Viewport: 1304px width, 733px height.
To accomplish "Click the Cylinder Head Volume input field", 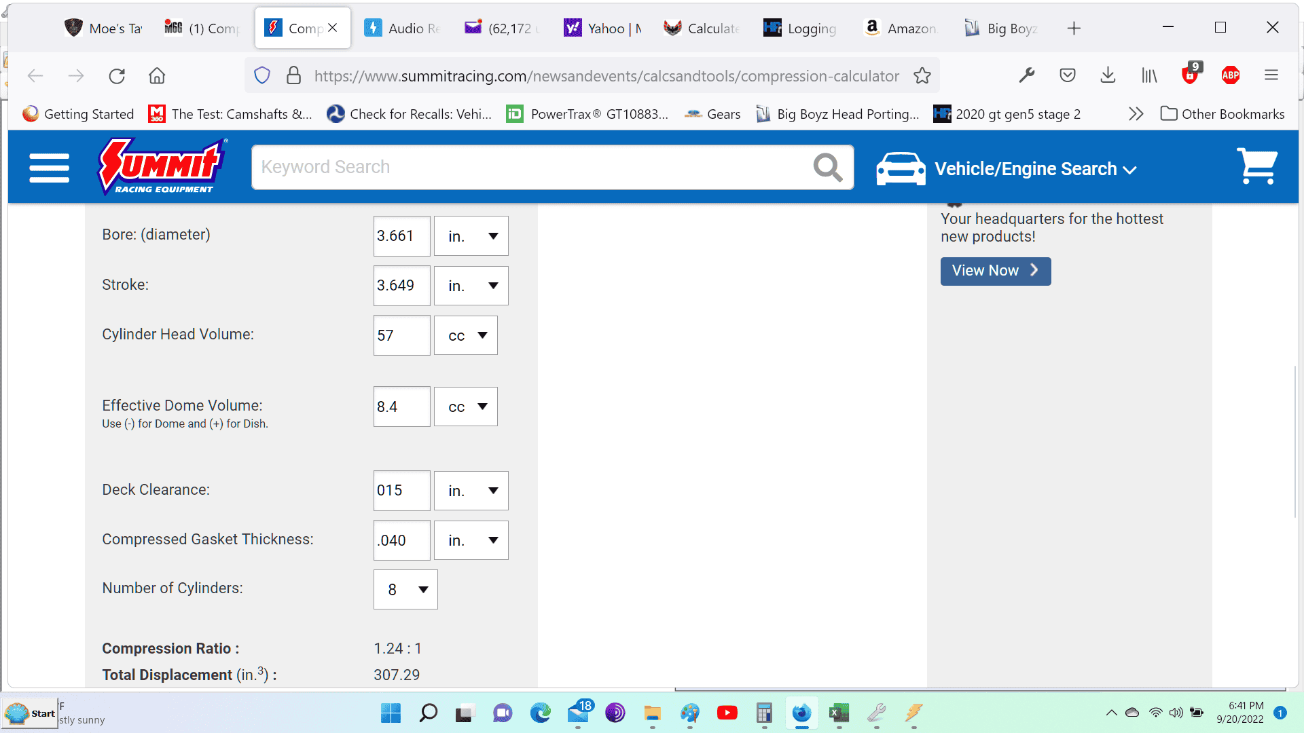I will tap(401, 335).
